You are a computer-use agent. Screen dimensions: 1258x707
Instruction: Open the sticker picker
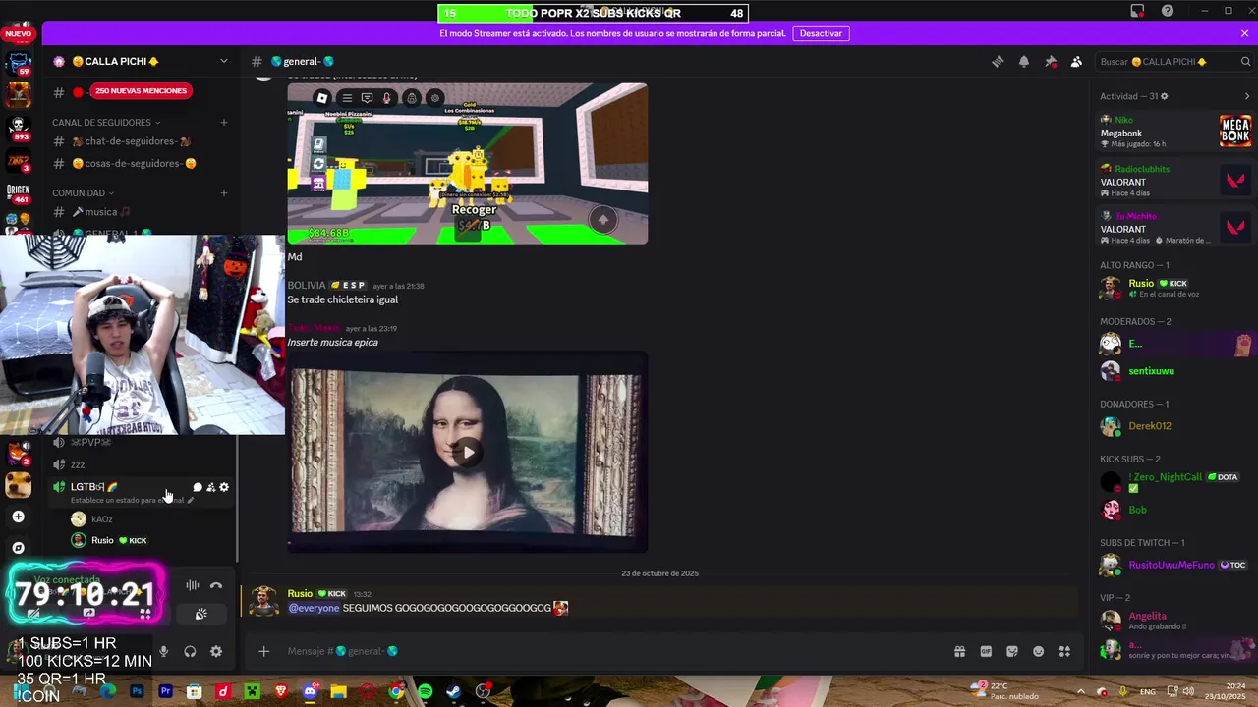[1012, 651]
